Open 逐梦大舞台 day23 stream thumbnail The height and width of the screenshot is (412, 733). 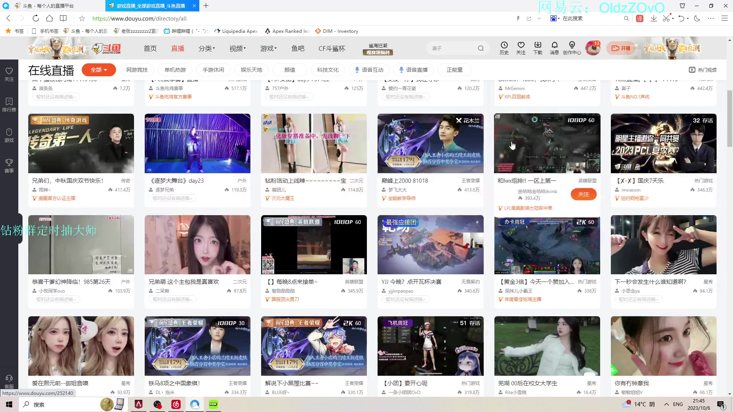[197, 143]
